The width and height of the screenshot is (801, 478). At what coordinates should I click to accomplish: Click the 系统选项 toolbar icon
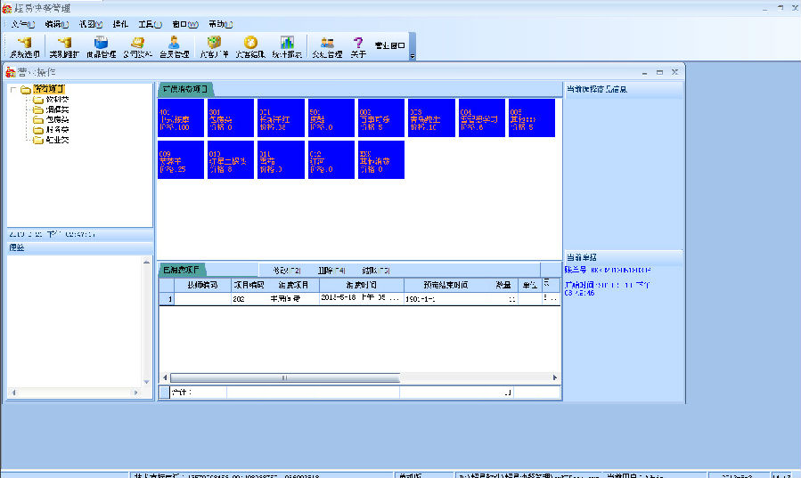24,45
